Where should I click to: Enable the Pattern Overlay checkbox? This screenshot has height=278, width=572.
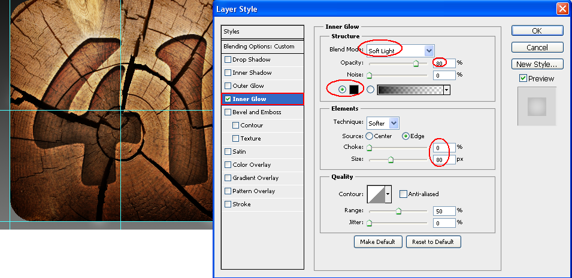pos(228,191)
